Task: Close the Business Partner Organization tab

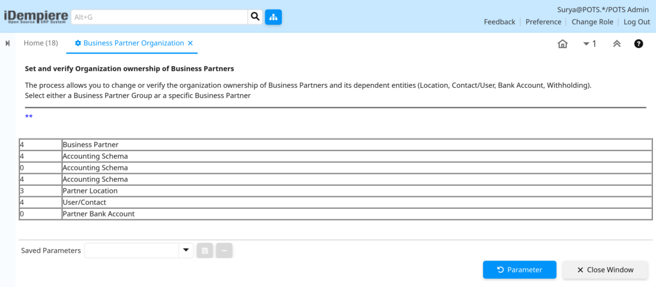Action: click(190, 43)
